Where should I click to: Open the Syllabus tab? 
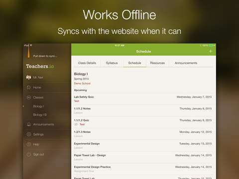[112, 63]
